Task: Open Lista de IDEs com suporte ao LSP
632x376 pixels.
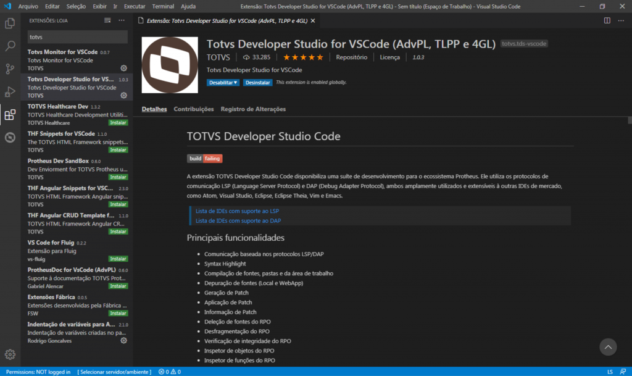Action: (x=237, y=211)
